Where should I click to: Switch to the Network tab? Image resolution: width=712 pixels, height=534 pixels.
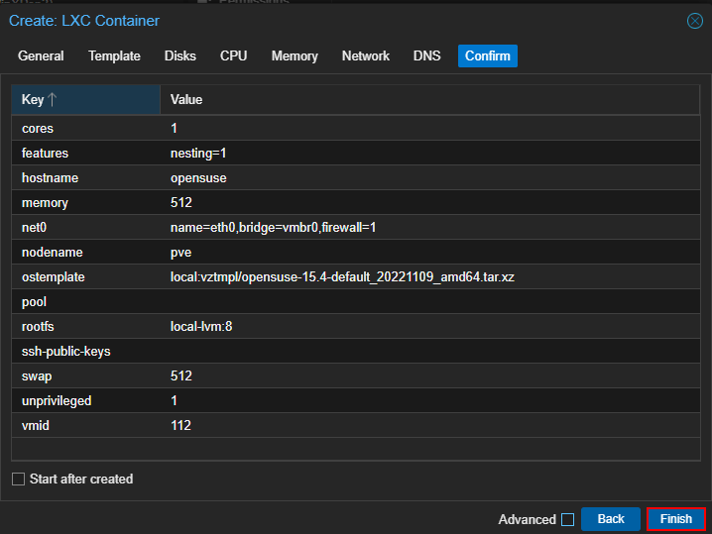(x=366, y=56)
